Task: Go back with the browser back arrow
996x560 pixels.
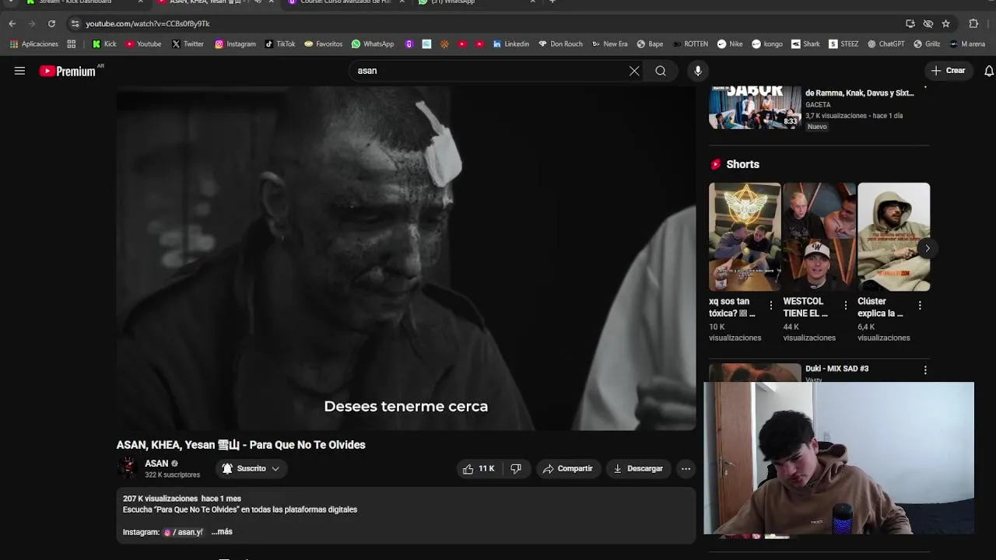Action: [x=12, y=23]
